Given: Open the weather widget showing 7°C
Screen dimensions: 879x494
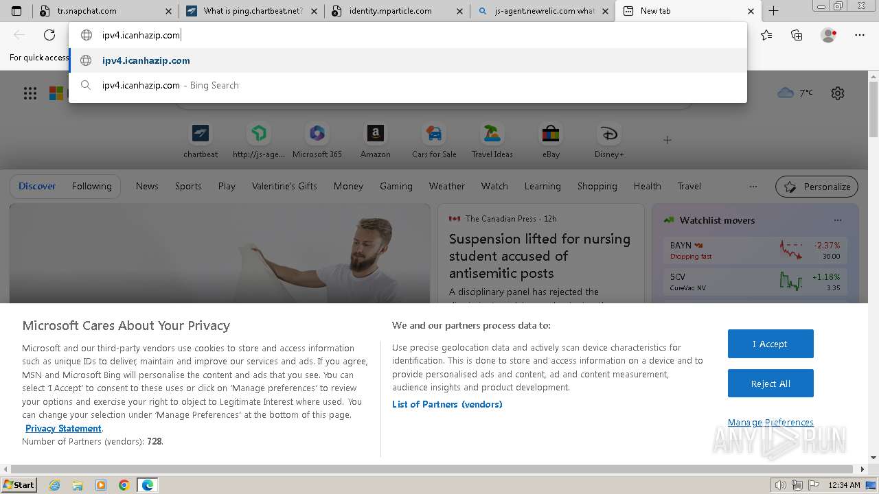Looking at the screenshot, I should [x=795, y=93].
